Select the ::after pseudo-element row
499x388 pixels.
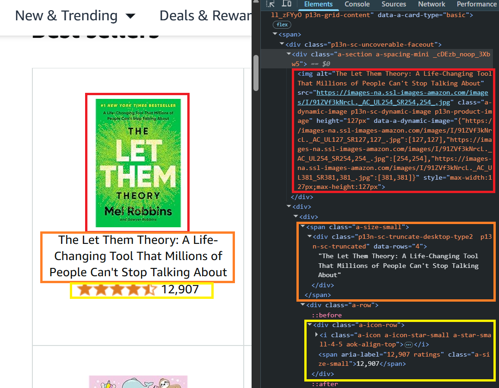pos(325,384)
